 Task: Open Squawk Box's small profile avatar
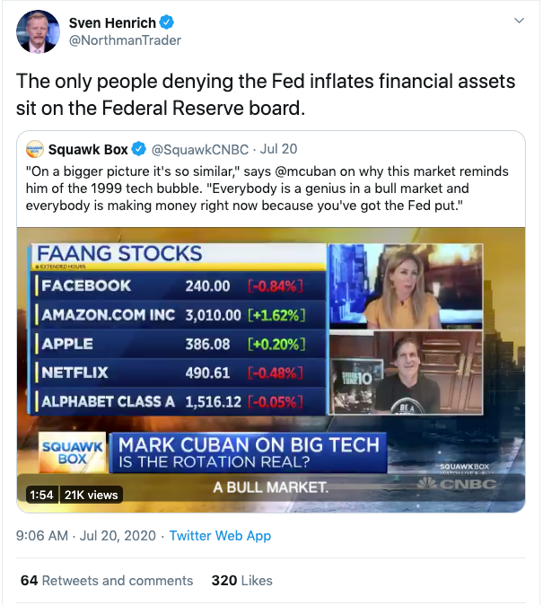tap(35, 149)
